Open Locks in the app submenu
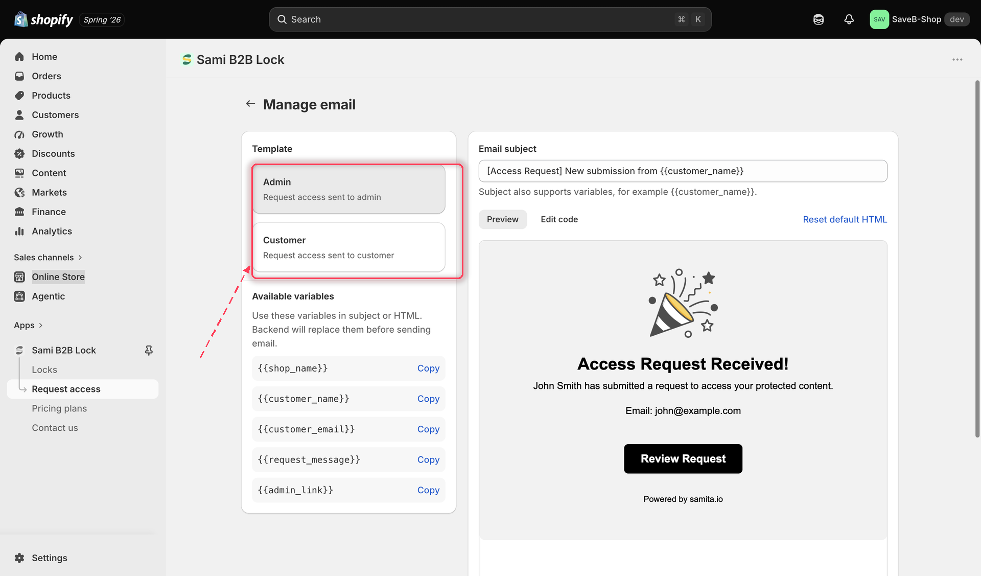Screen dimensions: 981x576 tap(44, 370)
